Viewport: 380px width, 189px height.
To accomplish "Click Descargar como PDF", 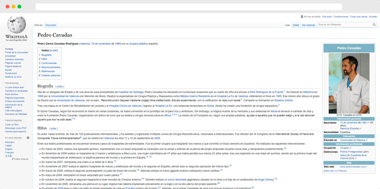I will (16, 128).
